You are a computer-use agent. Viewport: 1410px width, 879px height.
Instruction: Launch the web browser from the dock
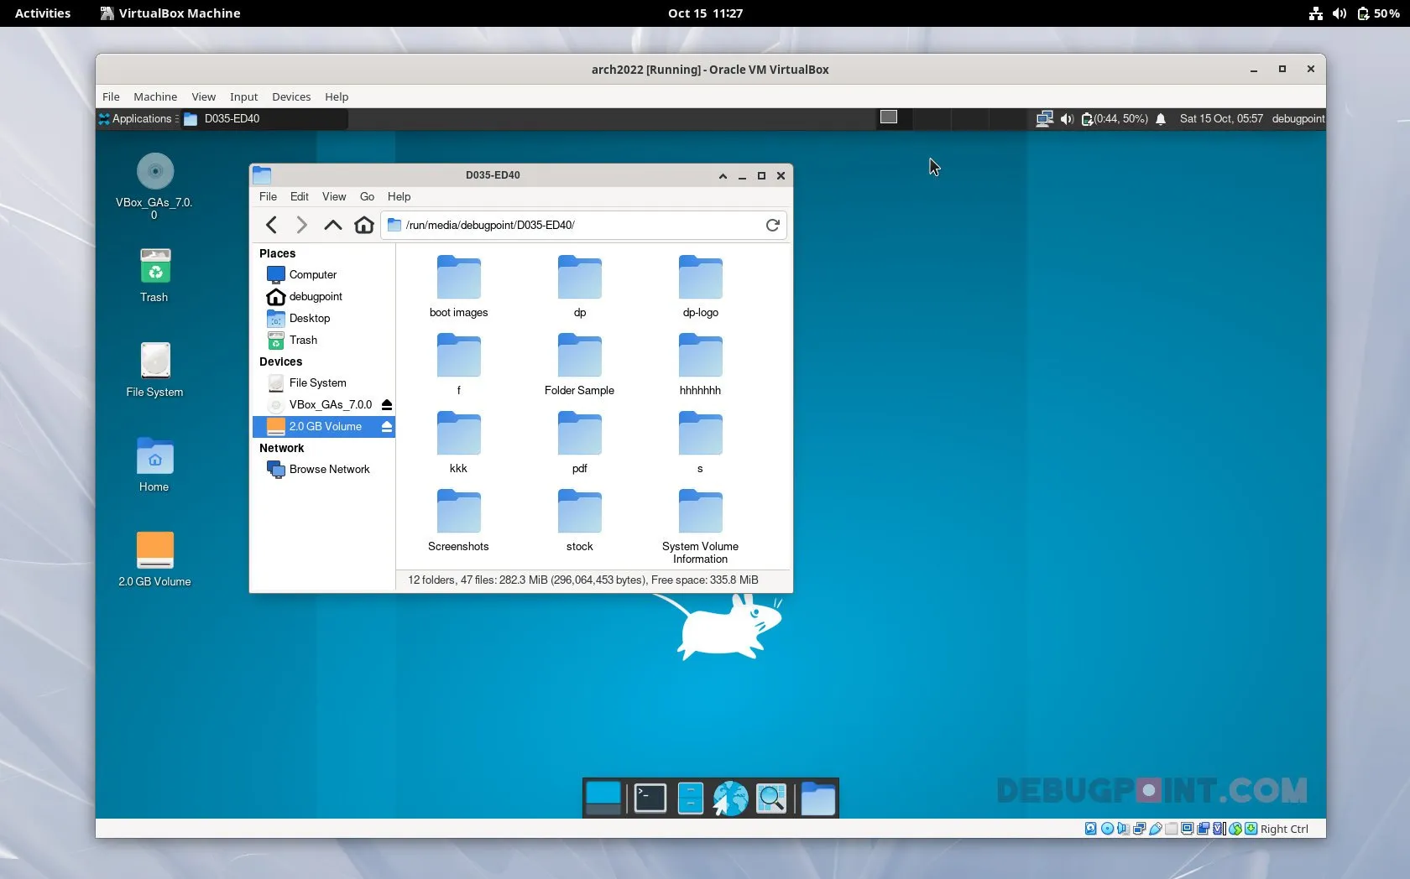[x=729, y=798]
